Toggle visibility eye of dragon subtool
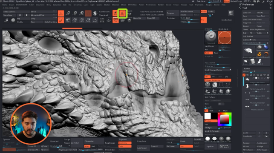Screen dimensions: 274x153 (268, 78)
